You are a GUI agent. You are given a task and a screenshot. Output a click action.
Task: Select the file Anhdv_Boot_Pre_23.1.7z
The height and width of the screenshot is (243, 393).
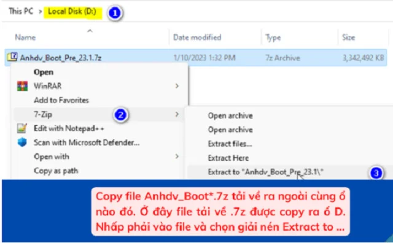(x=61, y=58)
